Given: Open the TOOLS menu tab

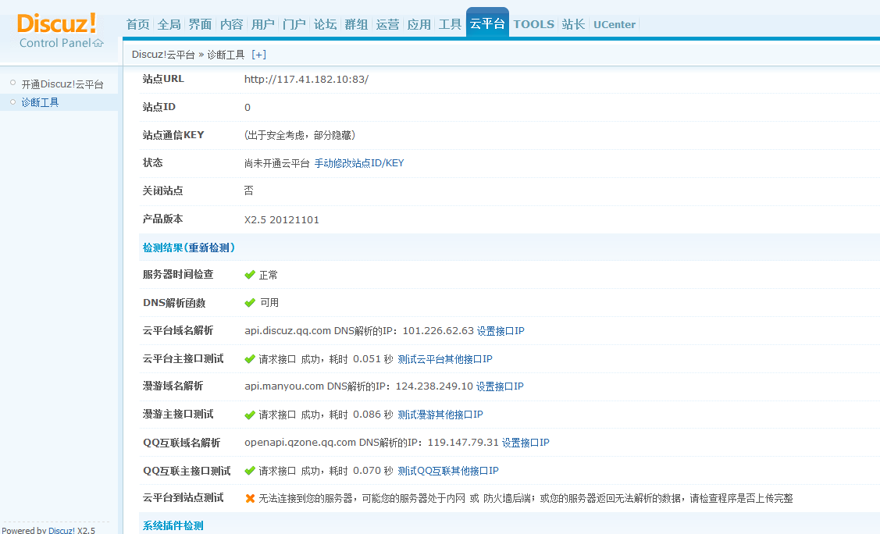Looking at the screenshot, I should 534,24.
